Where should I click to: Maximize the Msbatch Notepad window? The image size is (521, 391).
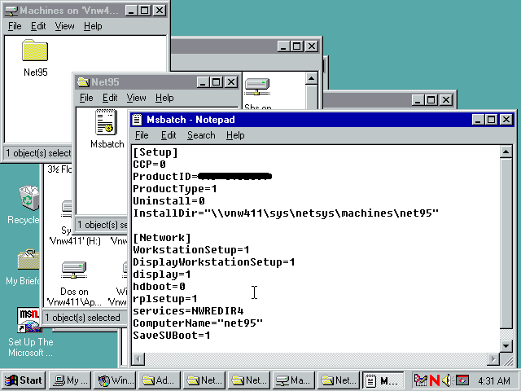coord(492,120)
